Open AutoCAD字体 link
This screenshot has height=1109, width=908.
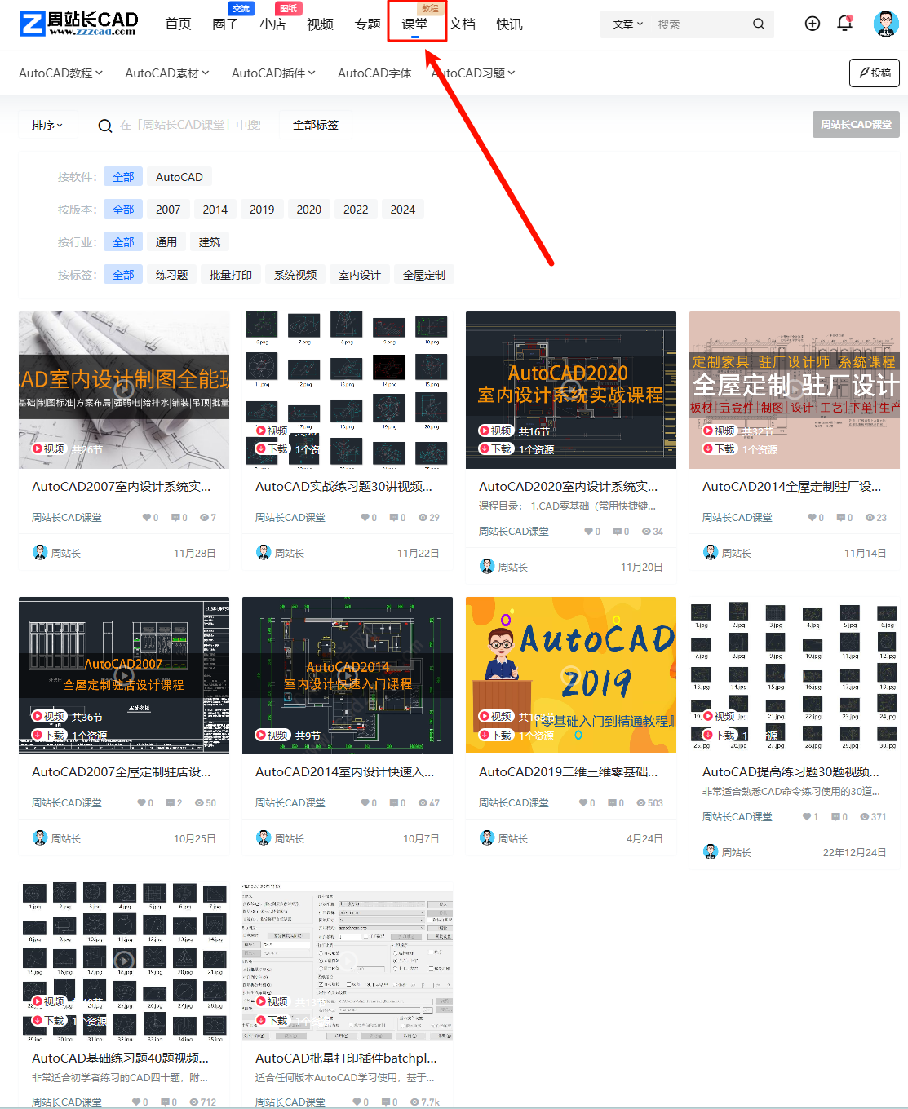click(x=374, y=73)
